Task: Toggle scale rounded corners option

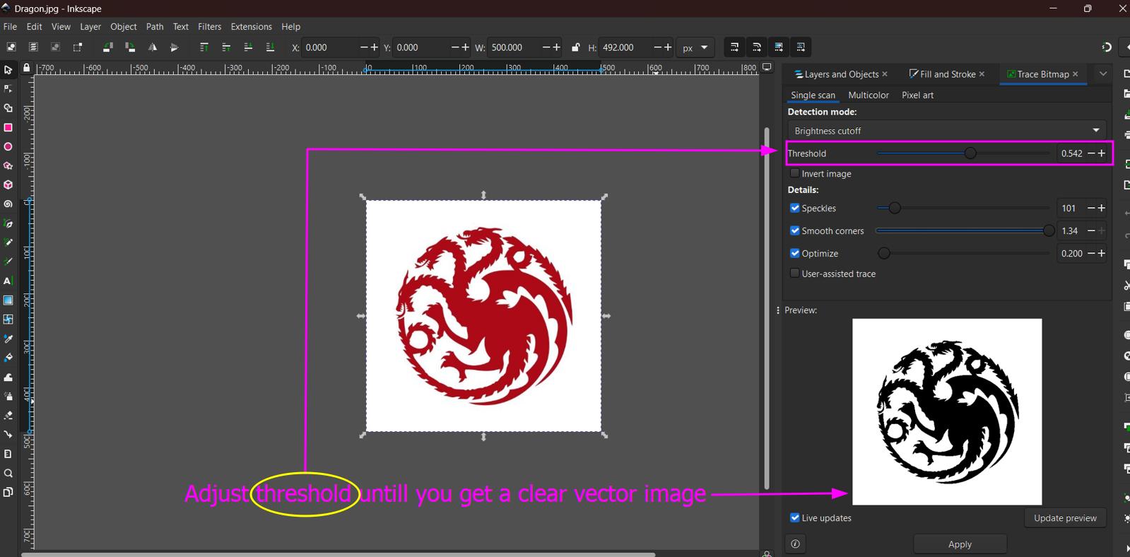Action: [x=756, y=47]
